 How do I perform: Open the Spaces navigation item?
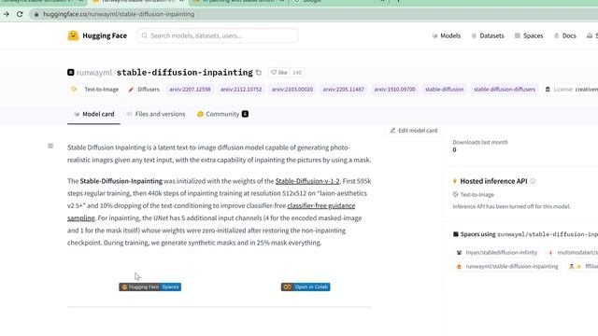[x=529, y=35]
